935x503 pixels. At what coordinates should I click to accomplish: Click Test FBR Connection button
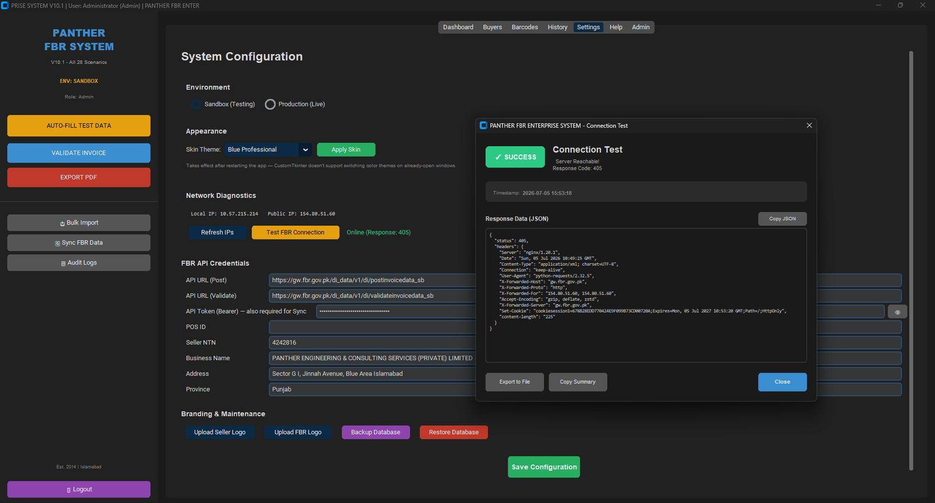pyautogui.click(x=295, y=233)
